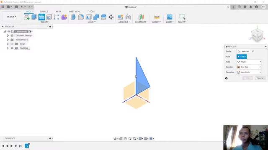This screenshot has height=150, width=268.
Task: Click the Insert image icon
Action: (170, 17)
